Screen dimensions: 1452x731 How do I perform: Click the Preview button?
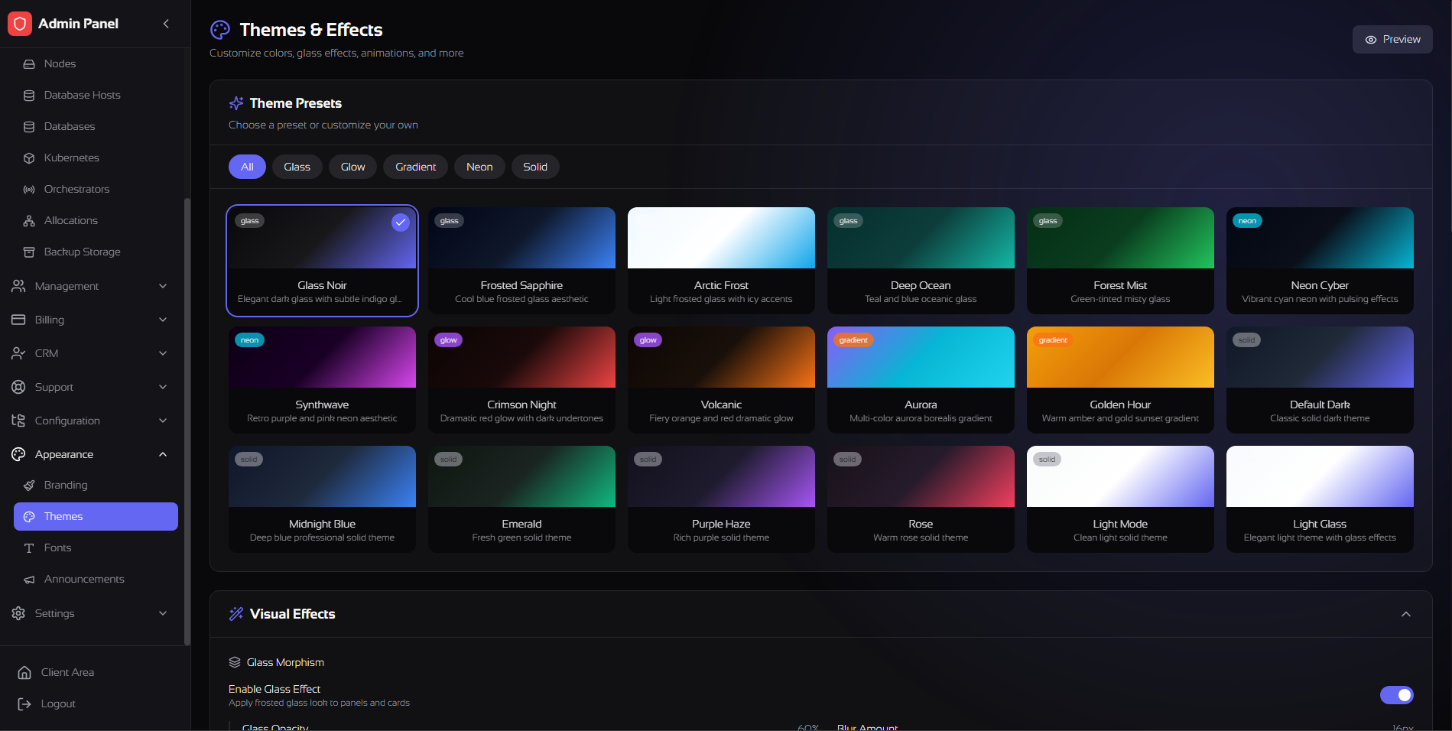tap(1392, 40)
